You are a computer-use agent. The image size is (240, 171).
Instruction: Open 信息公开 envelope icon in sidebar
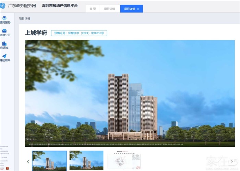[4, 31]
